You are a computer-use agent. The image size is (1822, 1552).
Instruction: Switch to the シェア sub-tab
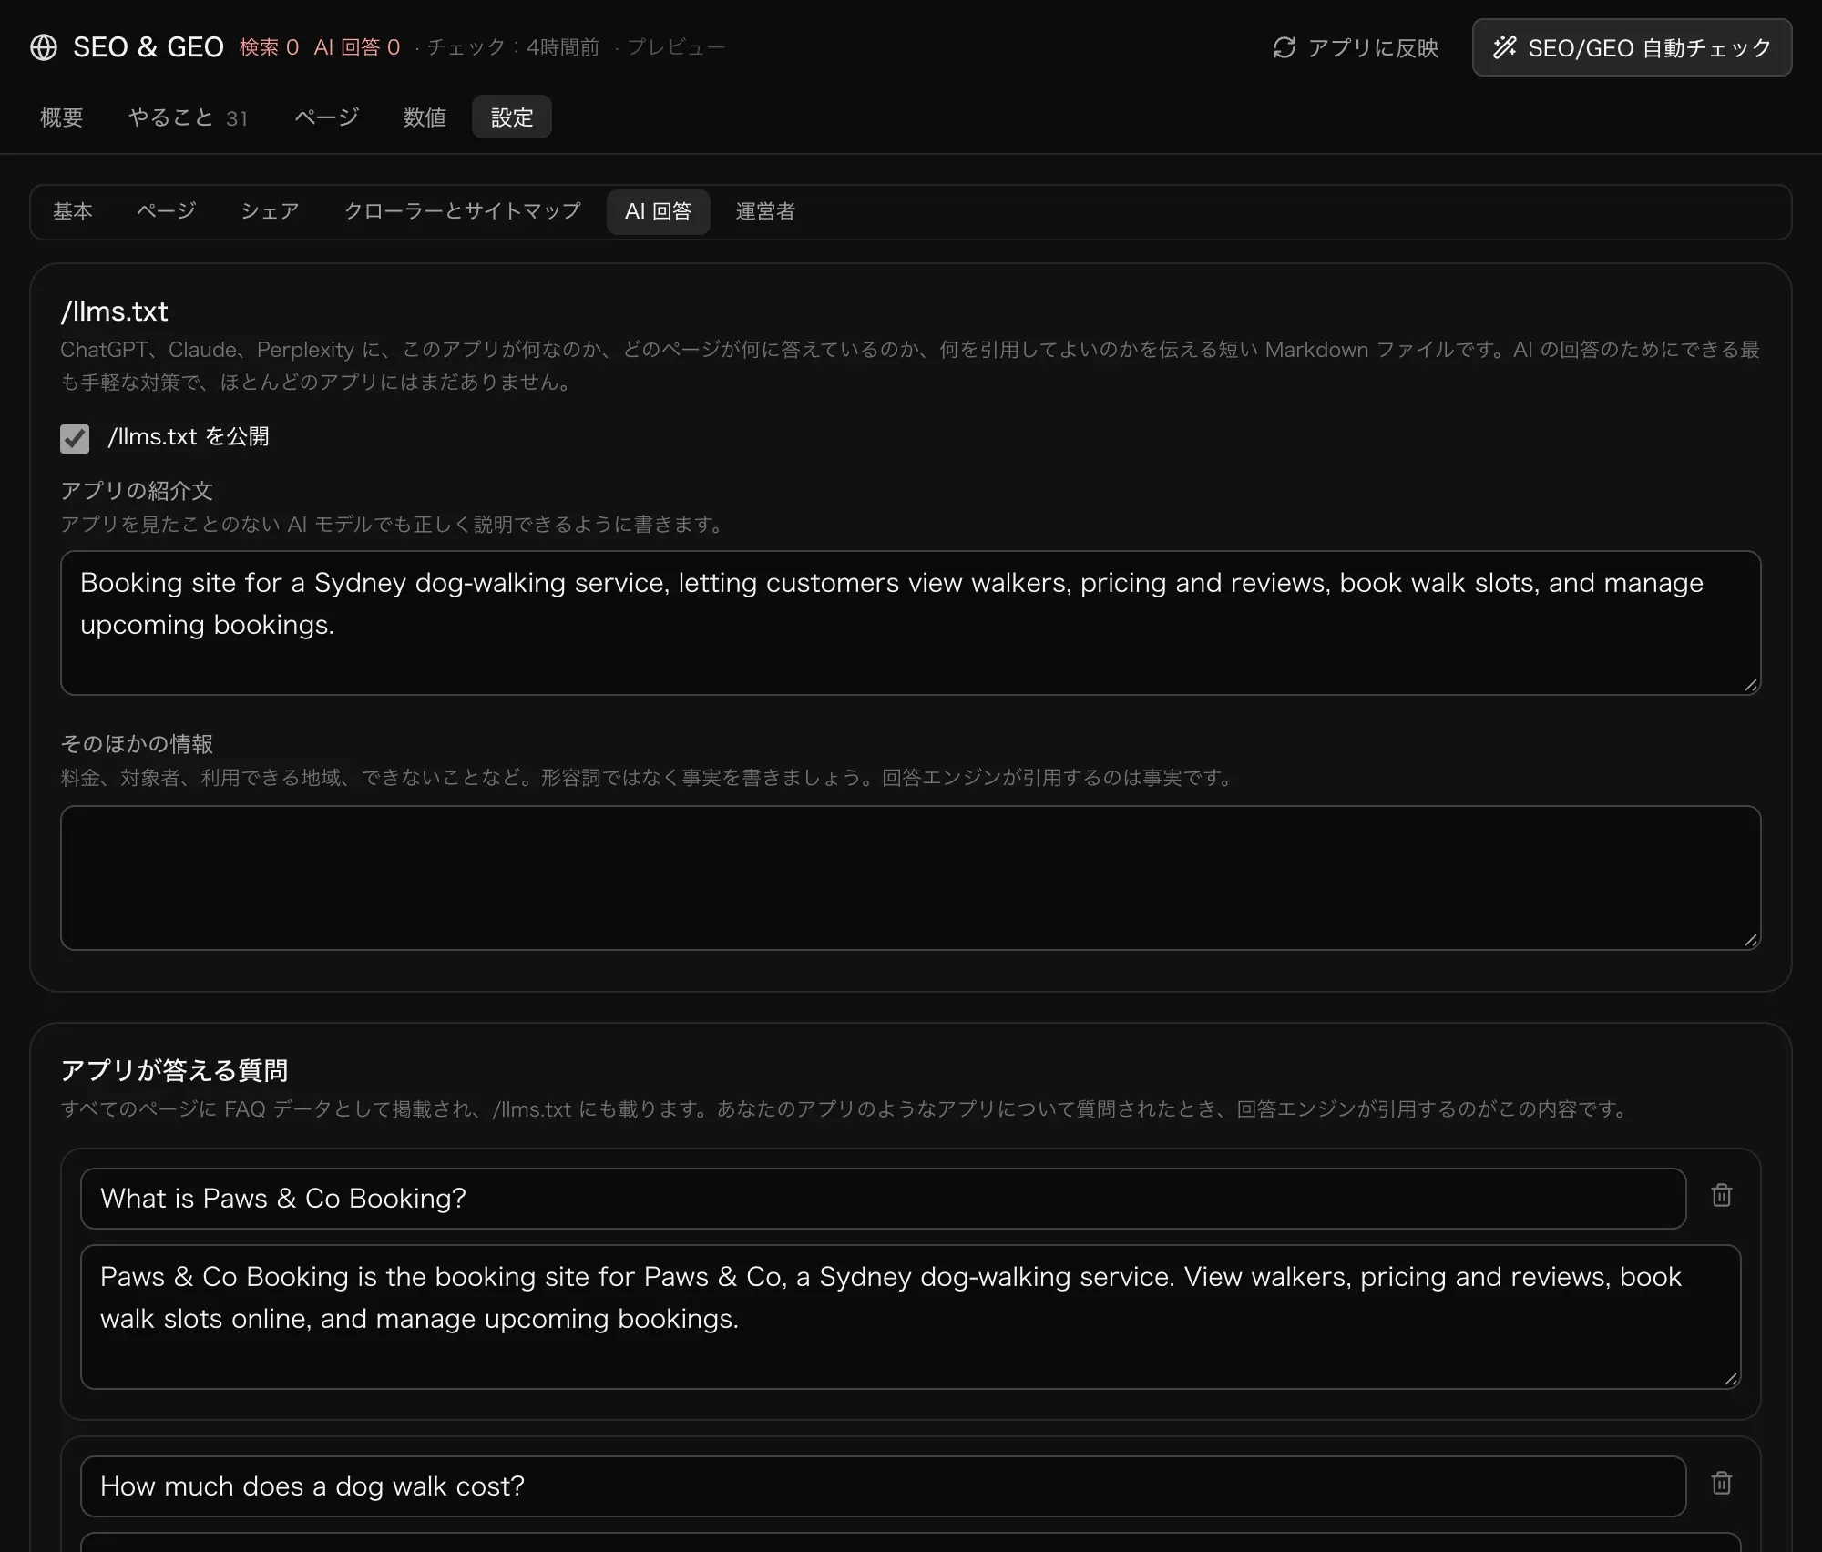tap(270, 211)
